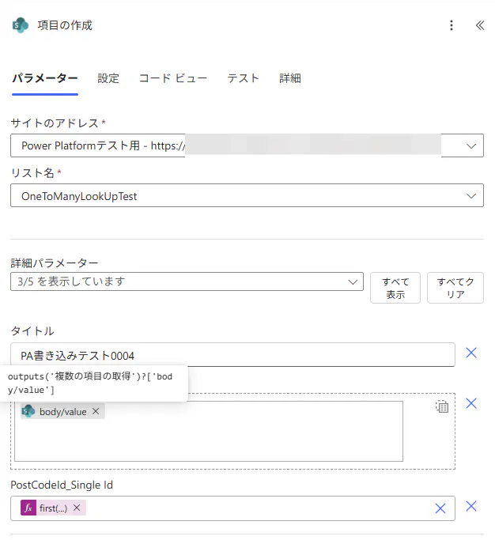Remove the body/value array parameter row

tap(471, 404)
